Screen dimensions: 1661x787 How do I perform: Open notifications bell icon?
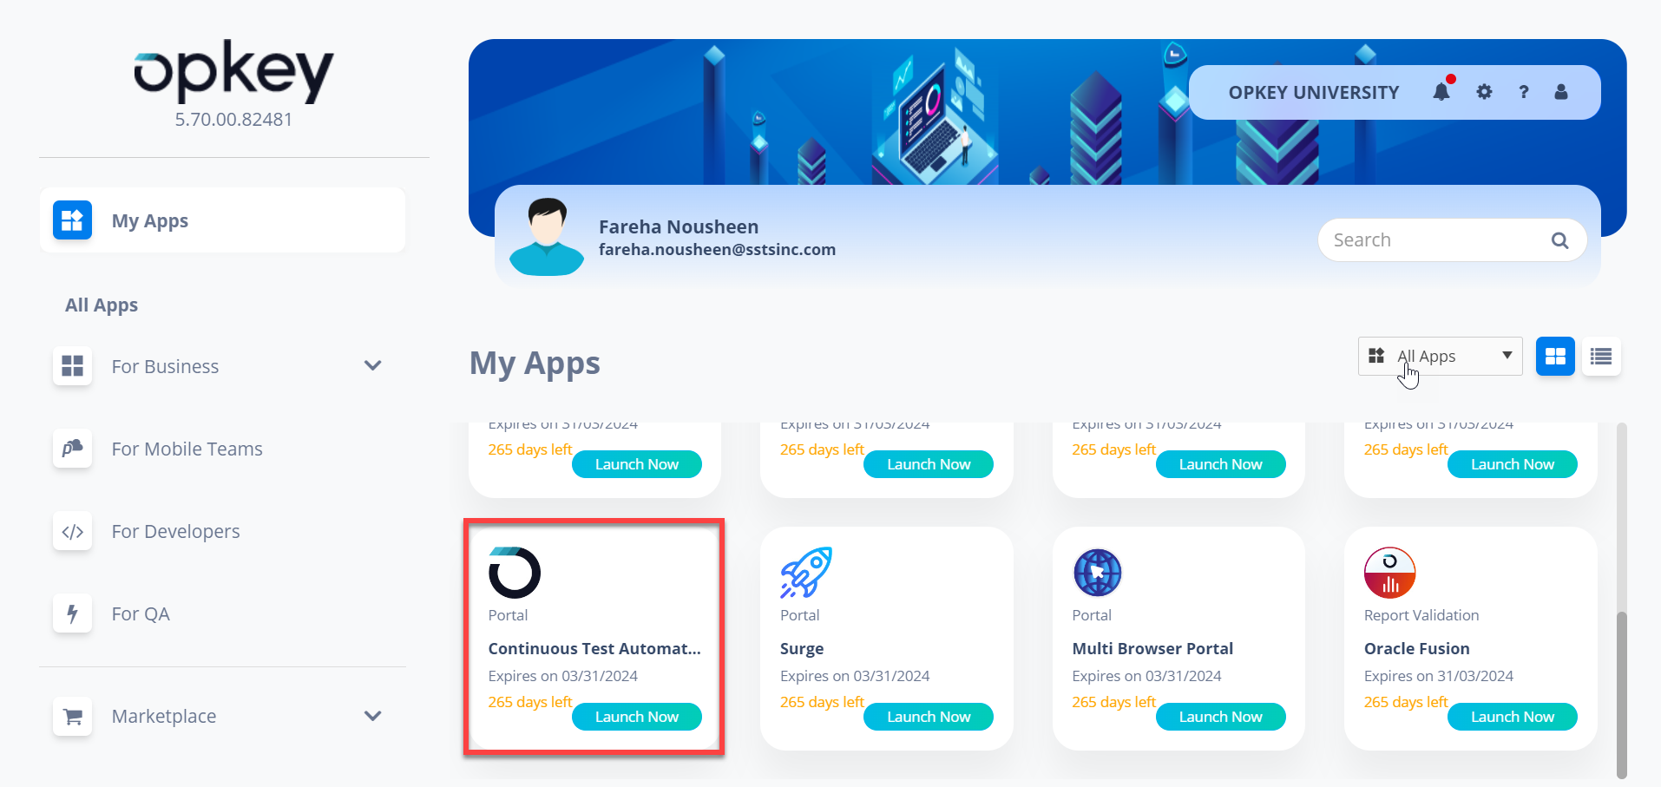coord(1441,91)
